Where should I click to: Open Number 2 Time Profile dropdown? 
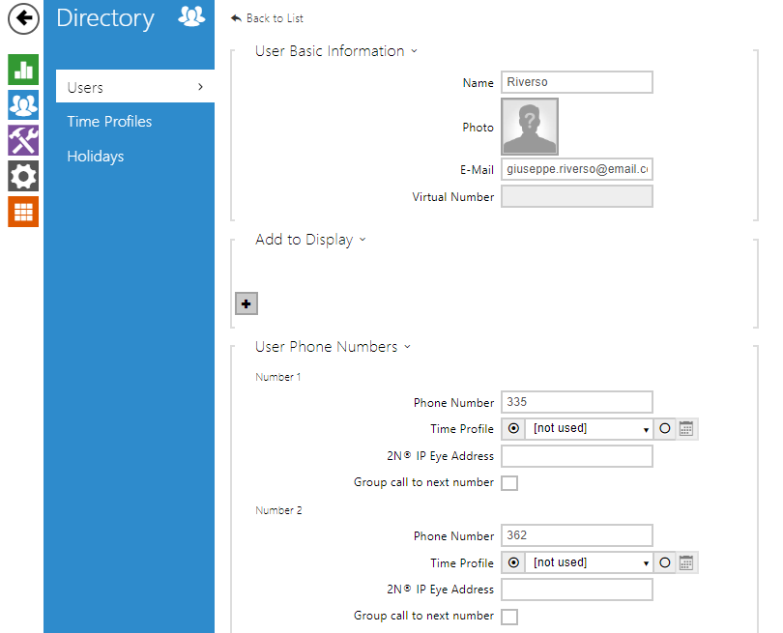pyautogui.click(x=589, y=563)
